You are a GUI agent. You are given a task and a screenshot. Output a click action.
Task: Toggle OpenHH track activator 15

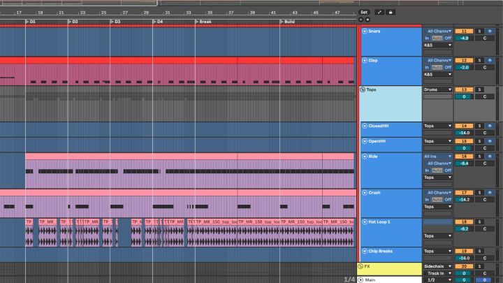point(464,141)
